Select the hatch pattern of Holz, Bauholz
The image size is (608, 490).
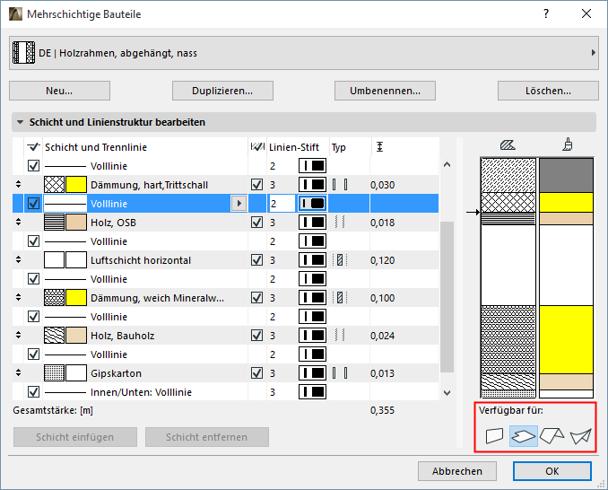(54, 336)
